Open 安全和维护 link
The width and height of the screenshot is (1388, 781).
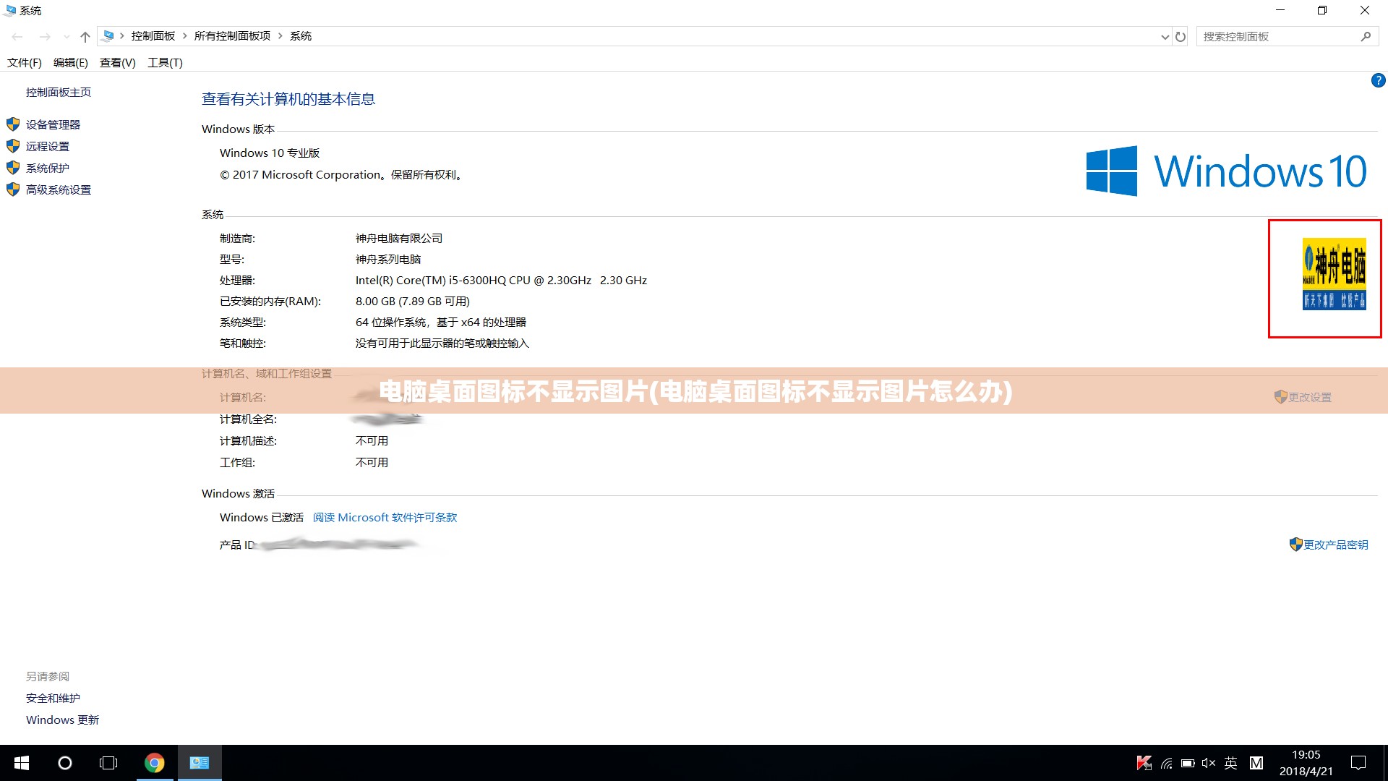[53, 699]
